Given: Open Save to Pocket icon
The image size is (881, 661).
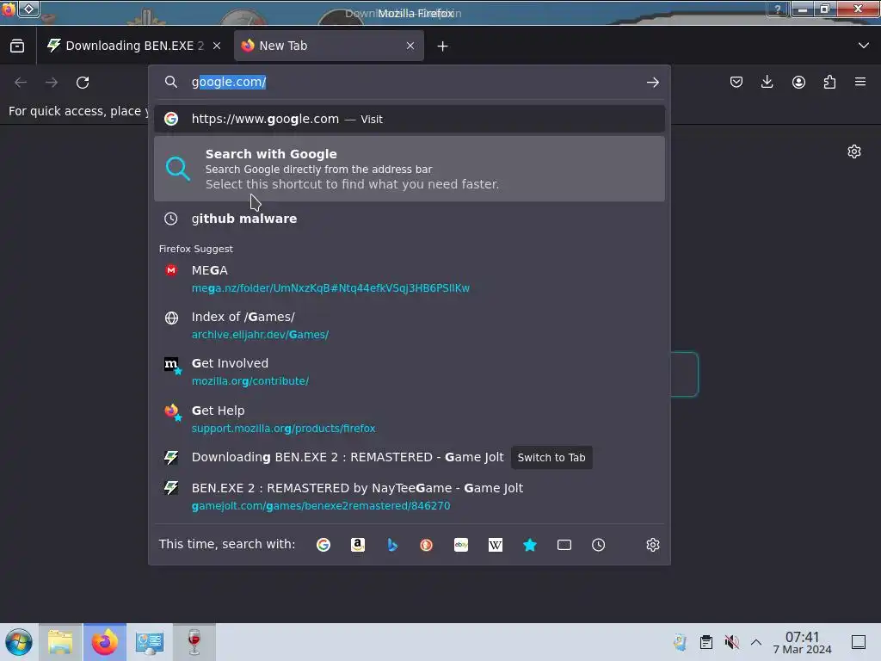Looking at the screenshot, I should [x=736, y=83].
